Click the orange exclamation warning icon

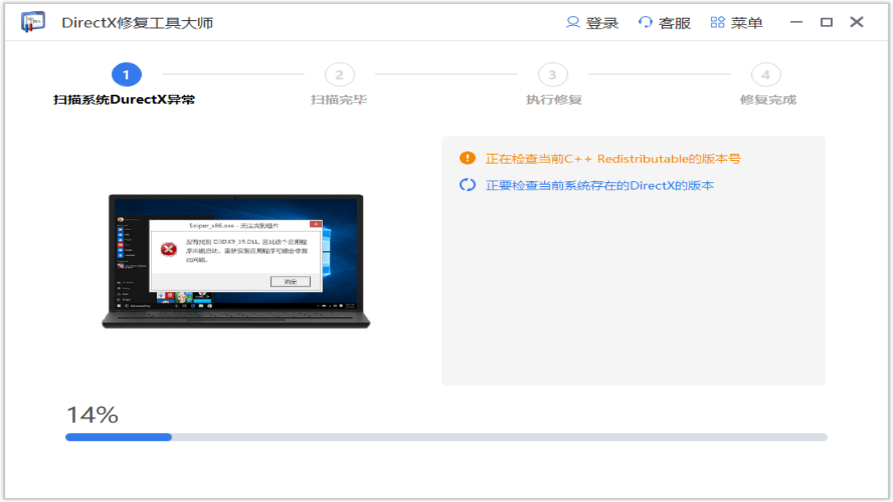click(467, 158)
